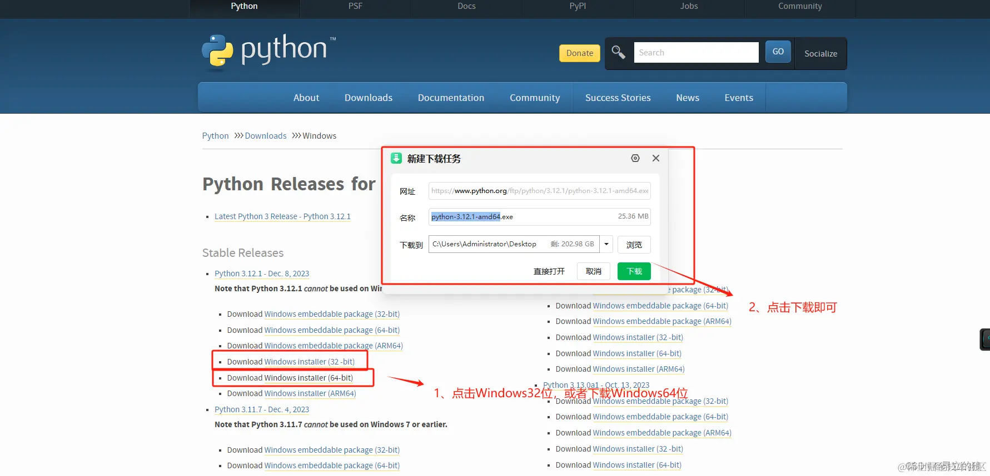This screenshot has height=476, width=990.
Task: Open the Downloads navigation menu
Action: click(369, 98)
